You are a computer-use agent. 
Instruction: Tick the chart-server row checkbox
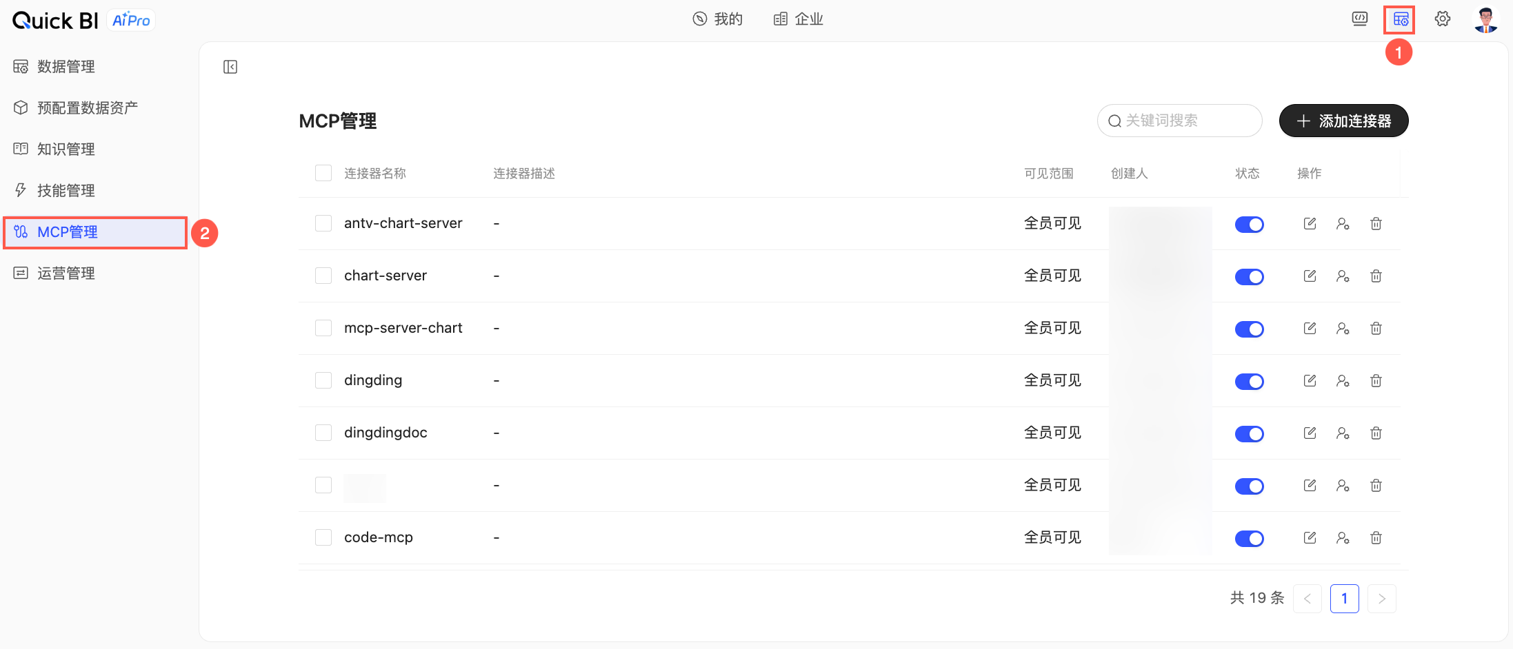point(323,276)
